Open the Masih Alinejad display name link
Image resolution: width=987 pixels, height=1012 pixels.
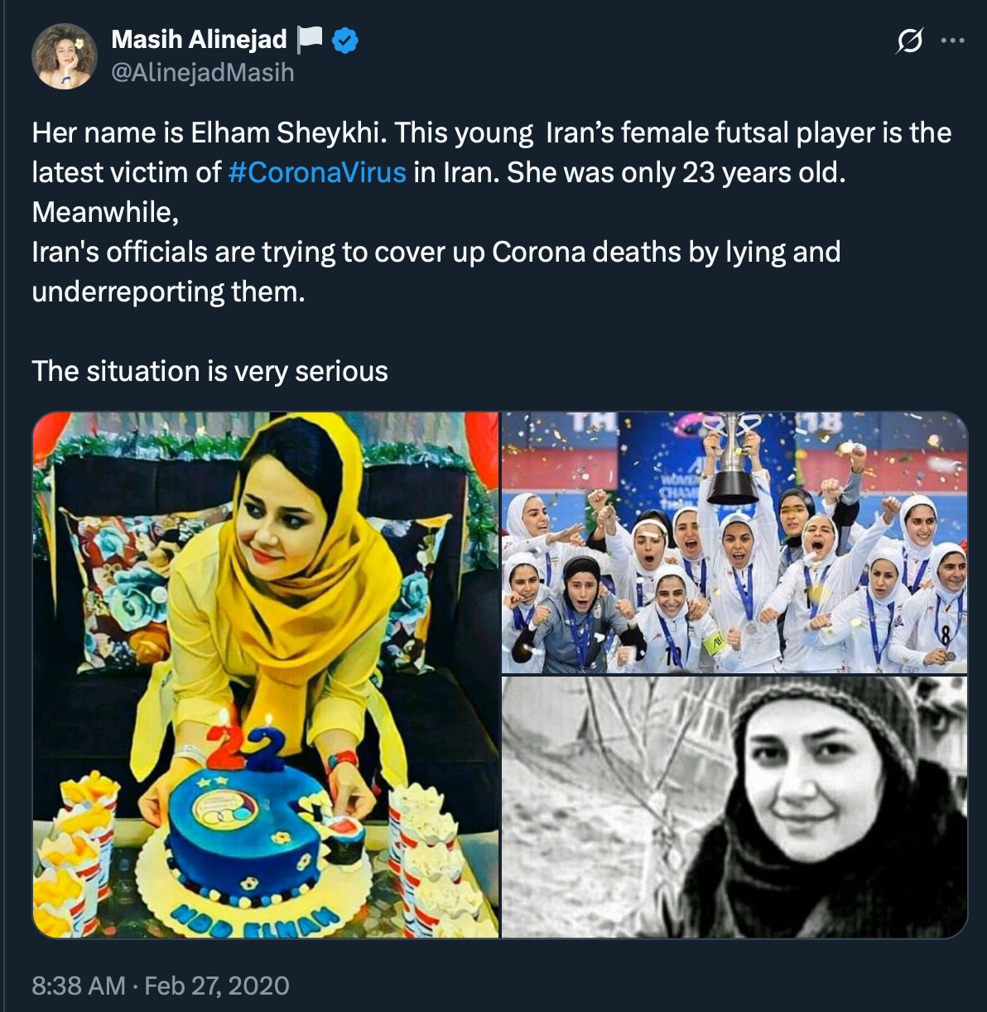(199, 39)
